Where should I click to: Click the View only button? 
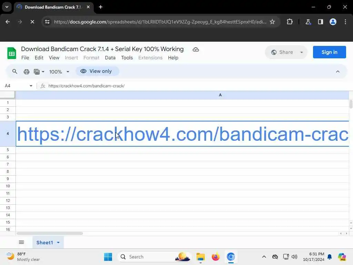pyautogui.click(x=97, y=71)
